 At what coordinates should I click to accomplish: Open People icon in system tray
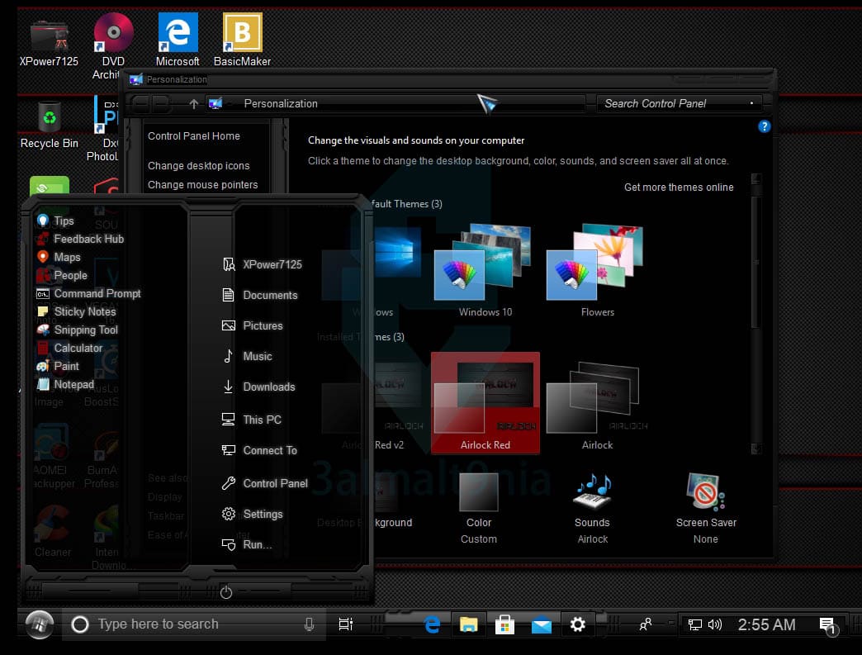tap(646, 624)
